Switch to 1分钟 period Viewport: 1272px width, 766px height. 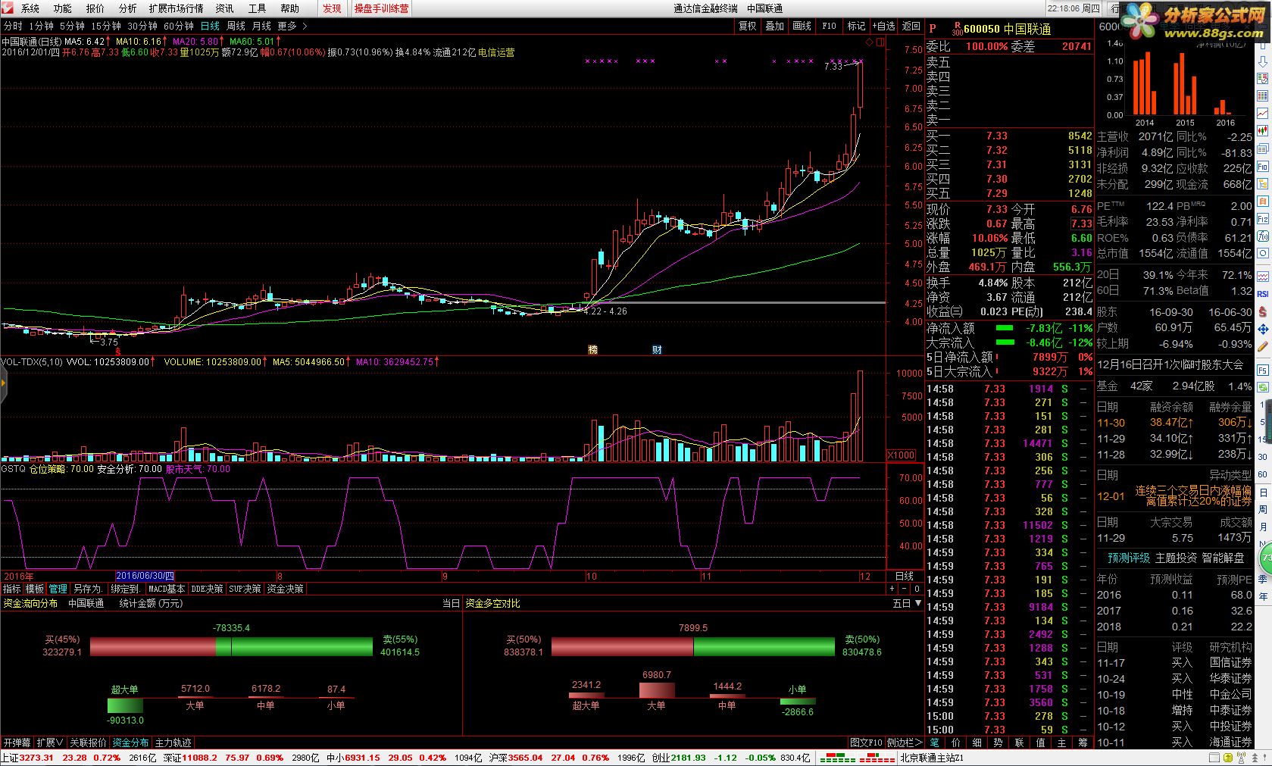41,26
